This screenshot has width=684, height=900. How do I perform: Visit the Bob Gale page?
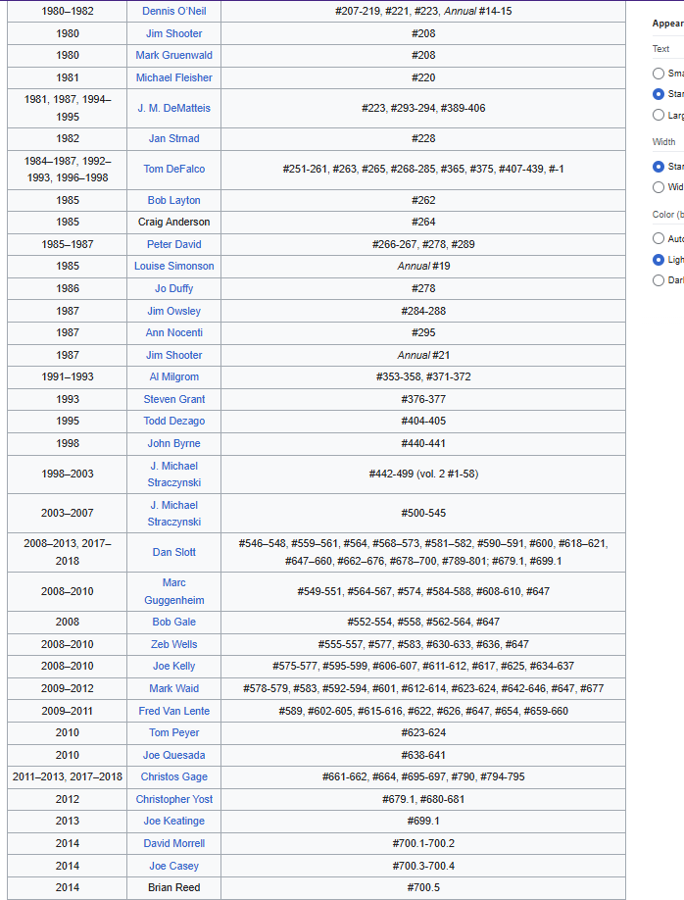click(x=173, y=622)
